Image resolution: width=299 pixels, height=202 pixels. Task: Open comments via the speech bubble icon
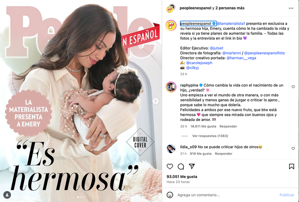point(181,166)
